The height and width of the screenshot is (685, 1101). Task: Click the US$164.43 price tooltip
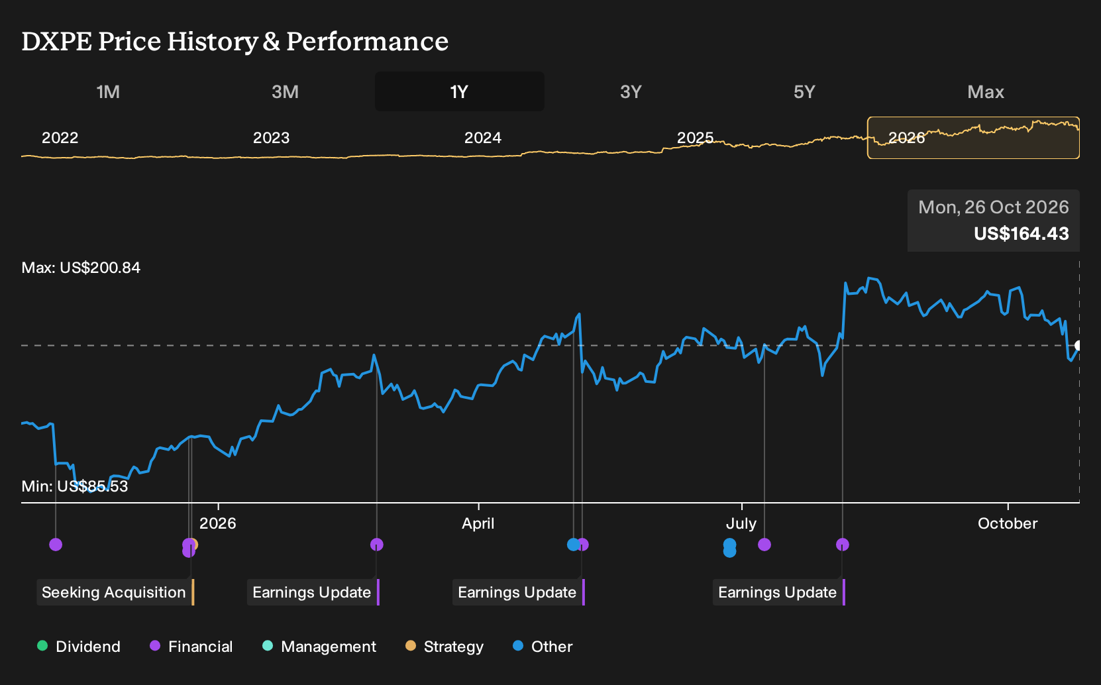[994, 221]
